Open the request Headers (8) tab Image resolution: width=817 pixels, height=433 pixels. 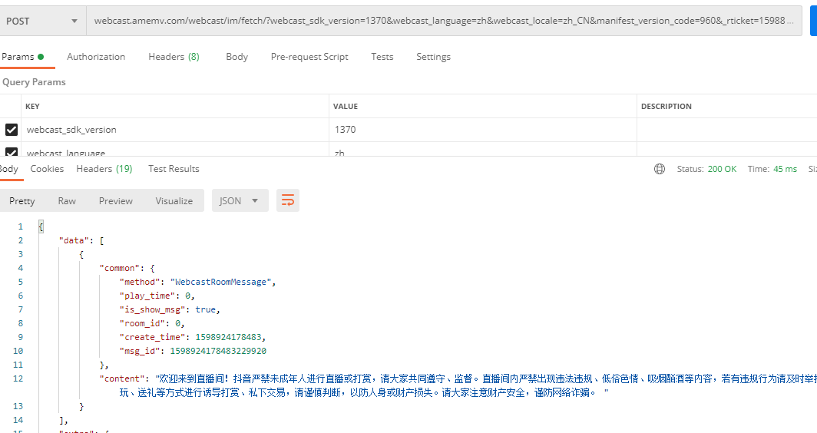pos(174,57)
